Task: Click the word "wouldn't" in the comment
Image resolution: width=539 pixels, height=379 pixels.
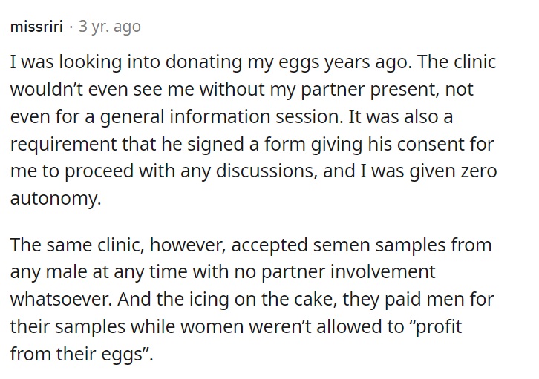Action: point(46,89)
